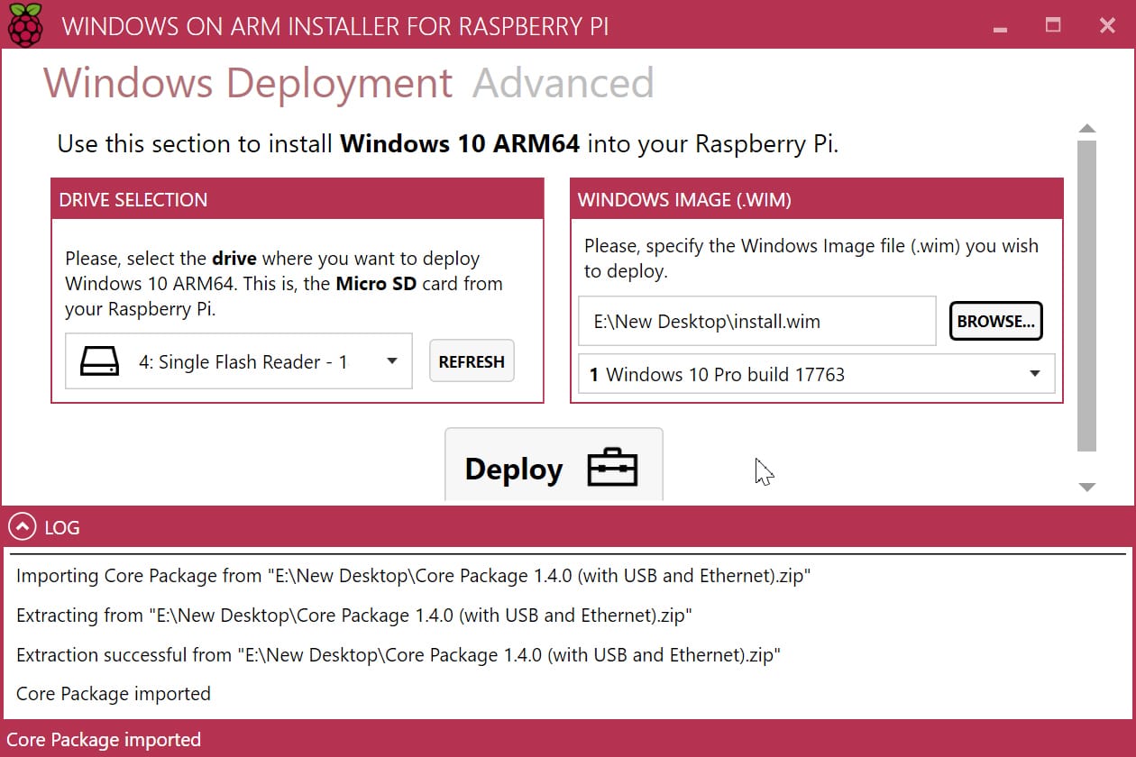Click the Raspberry Pi logo icon
The height and width of the screenshot is (757, 1136).
(25, 24)
